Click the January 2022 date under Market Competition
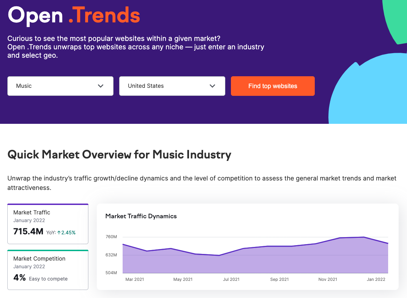 tap(29, 267)
